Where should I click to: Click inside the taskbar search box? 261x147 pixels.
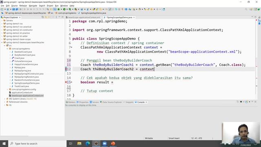click(x=37, y=143)
